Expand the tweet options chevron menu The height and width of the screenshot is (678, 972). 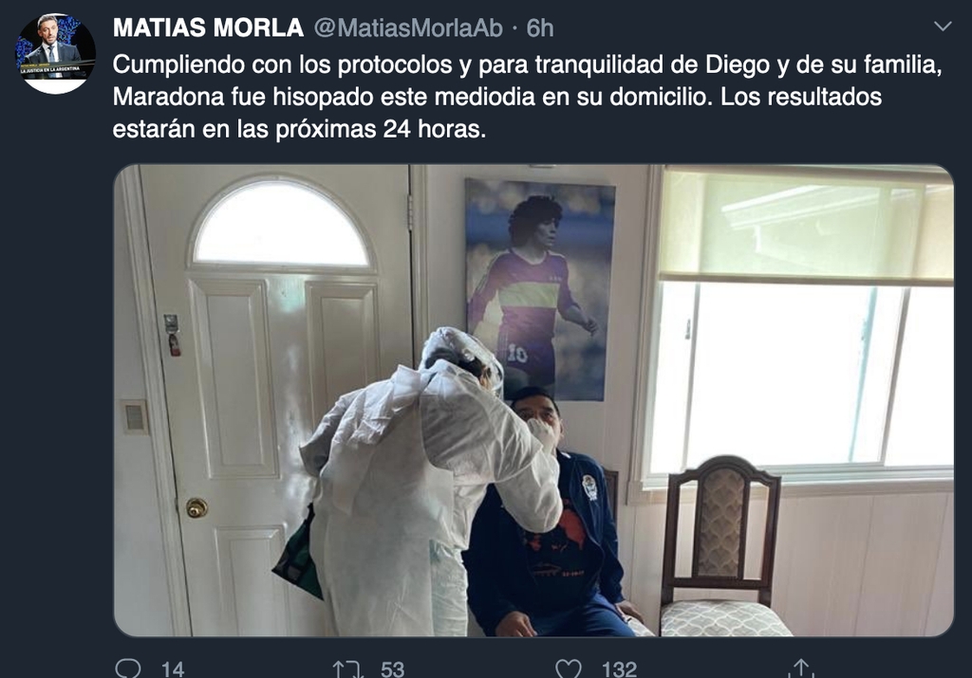click(943, 26)
